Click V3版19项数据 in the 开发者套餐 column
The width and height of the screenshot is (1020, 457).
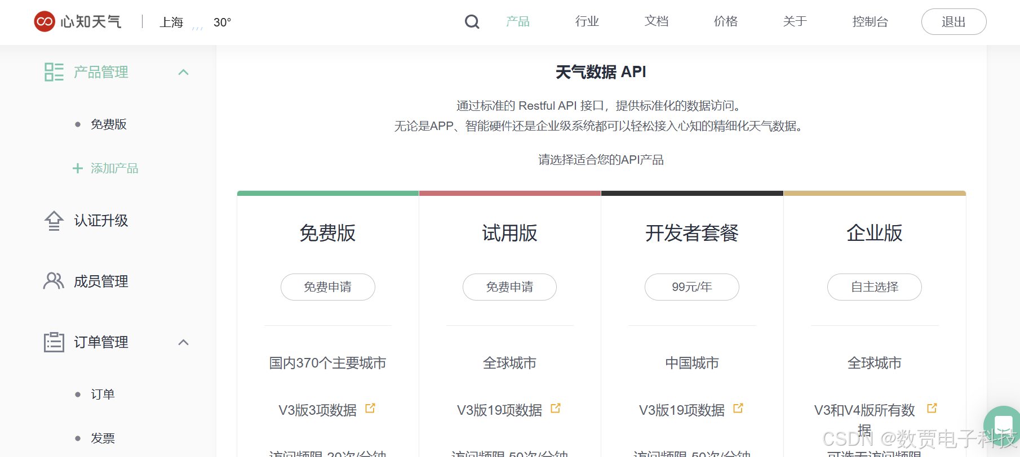click(x=682, y=410)
